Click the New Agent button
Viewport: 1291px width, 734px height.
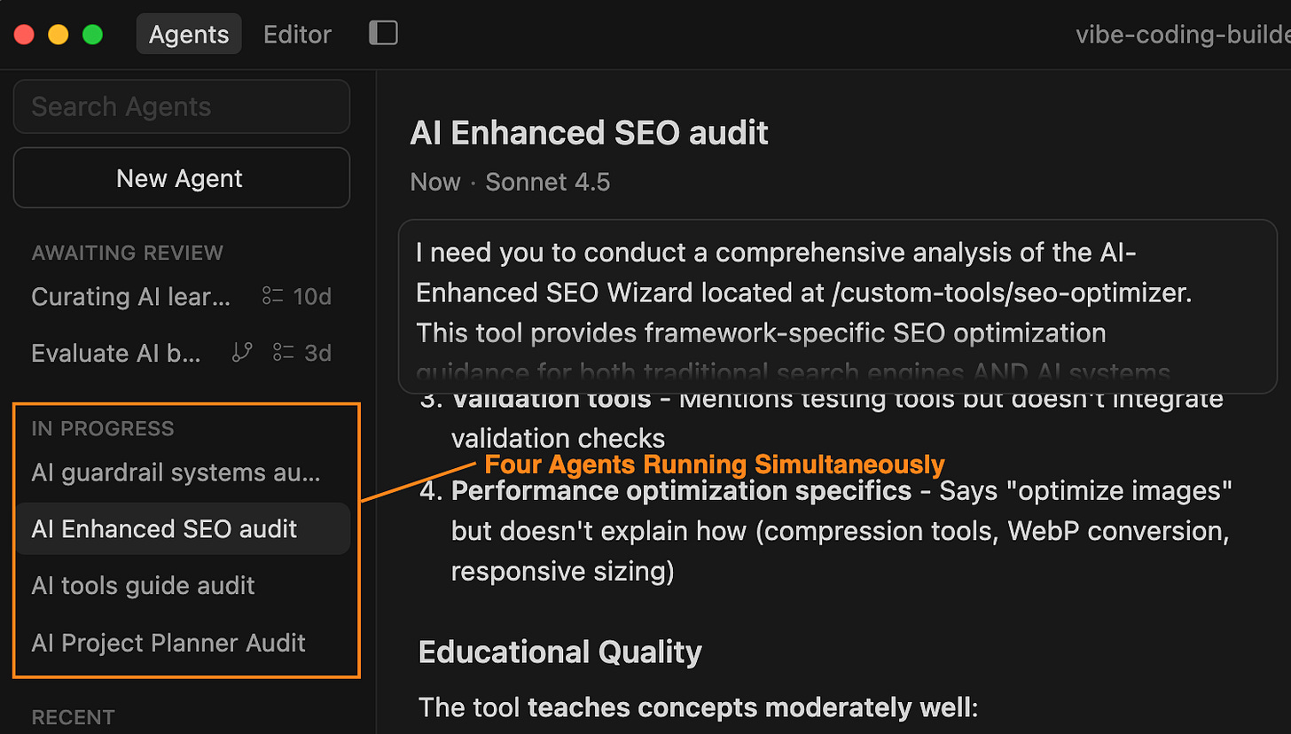pyautogui.click(x=181, y=178)
